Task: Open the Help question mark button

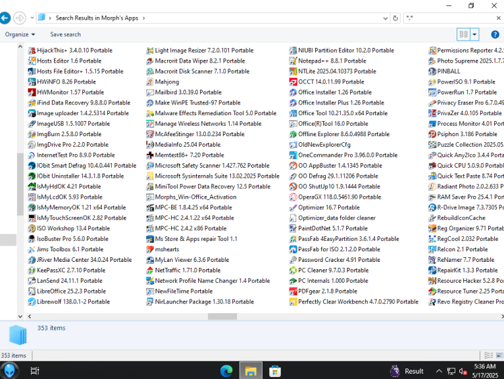Action: tap(495, 34)
